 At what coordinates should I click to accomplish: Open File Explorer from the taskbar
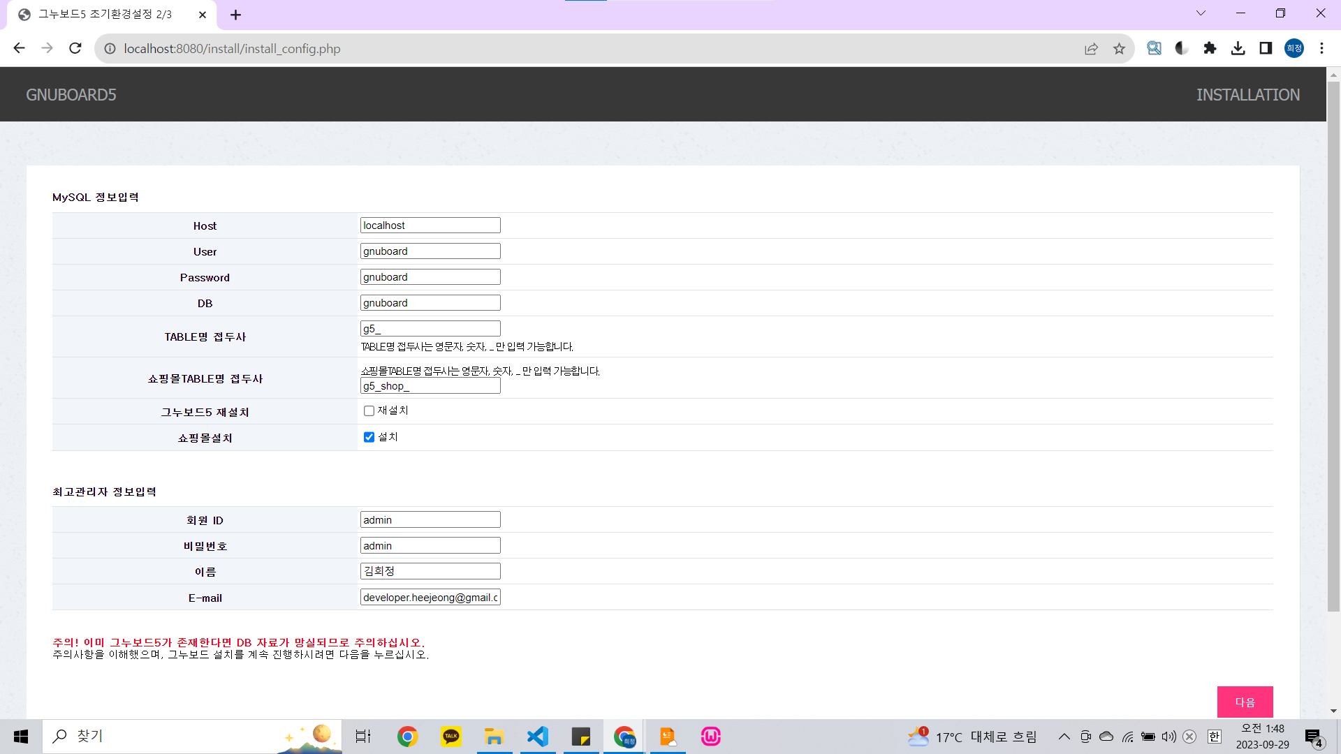click(494, 737)
